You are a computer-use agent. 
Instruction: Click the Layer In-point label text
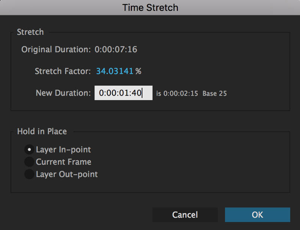(63, 149)
